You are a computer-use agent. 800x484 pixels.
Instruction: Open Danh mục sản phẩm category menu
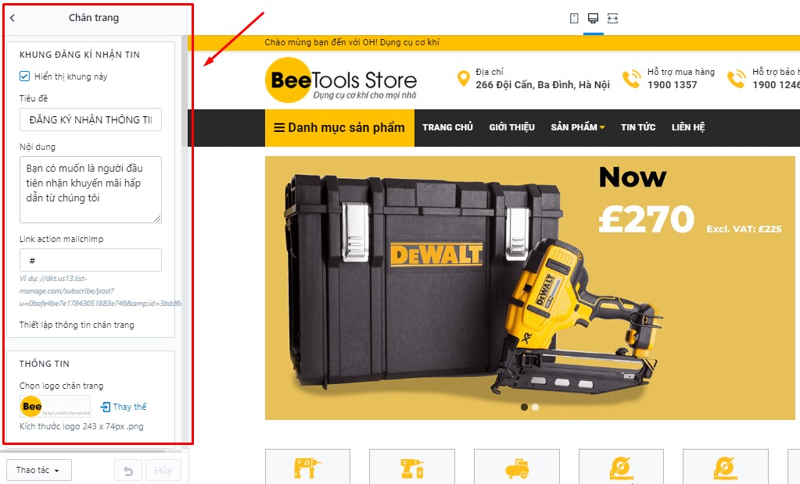click(x=340, y=128)
